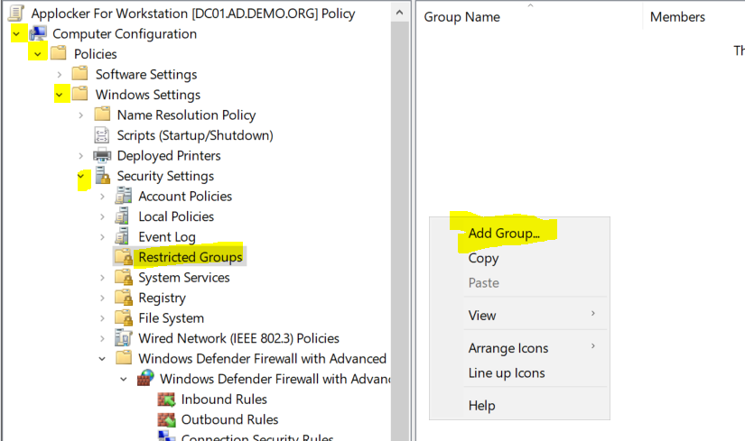
Task: Expand the Account Policies node
Action: [x=103, y=196]
